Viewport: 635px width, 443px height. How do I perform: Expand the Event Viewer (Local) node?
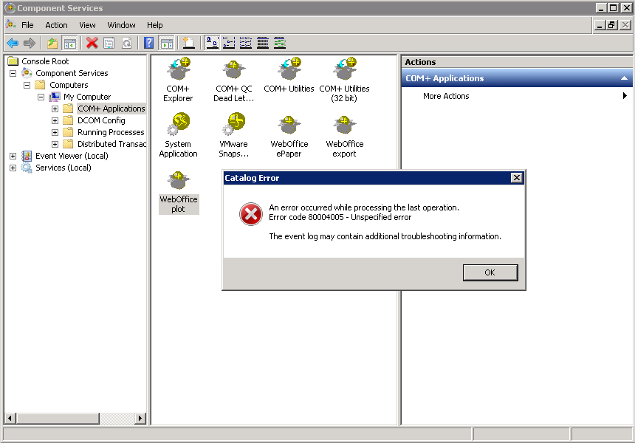[13, 156]
